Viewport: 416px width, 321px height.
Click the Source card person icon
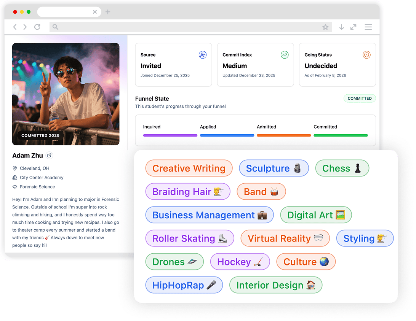tap(203, 55)
